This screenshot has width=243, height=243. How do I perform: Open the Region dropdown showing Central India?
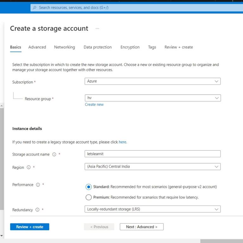153,167
